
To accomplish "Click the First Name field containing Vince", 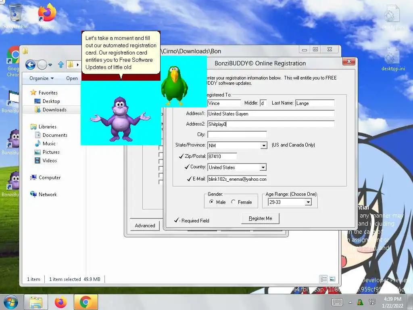I will coord(224,103).
